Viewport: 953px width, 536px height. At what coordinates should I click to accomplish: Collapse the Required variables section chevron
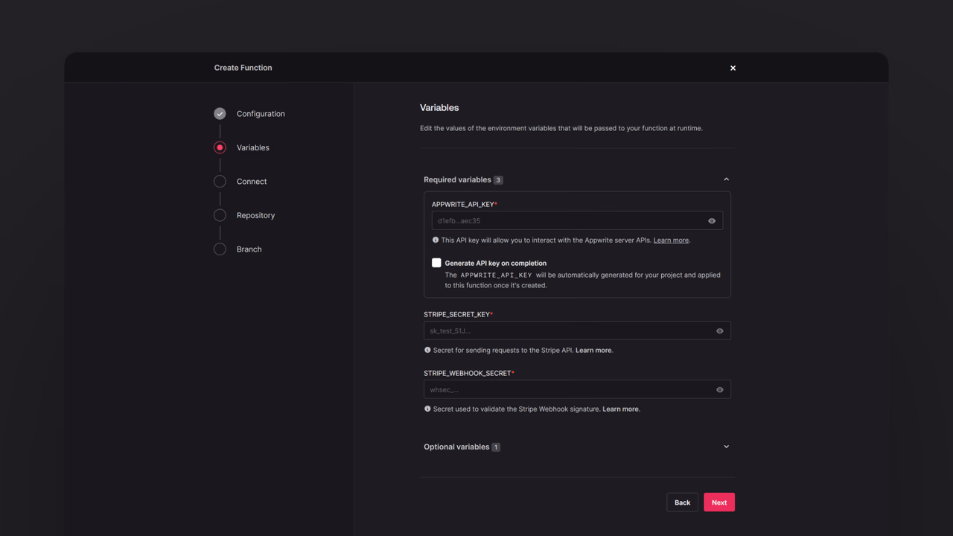click(x=727, y=179)
